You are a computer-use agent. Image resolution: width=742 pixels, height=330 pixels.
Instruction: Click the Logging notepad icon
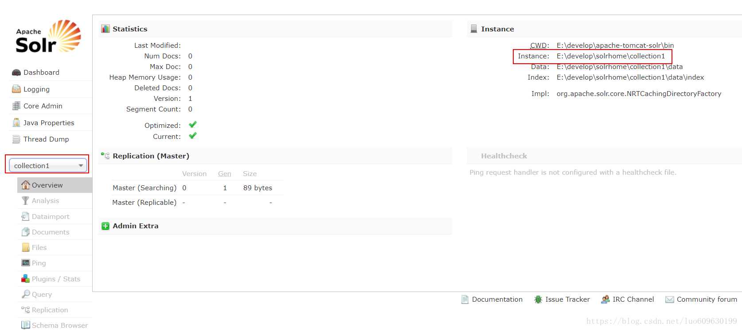click(16, 89)
